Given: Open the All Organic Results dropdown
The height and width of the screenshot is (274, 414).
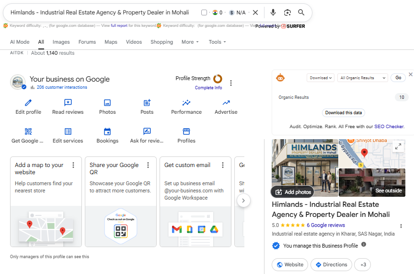Looking at the screenshot, I should [363, 78].
